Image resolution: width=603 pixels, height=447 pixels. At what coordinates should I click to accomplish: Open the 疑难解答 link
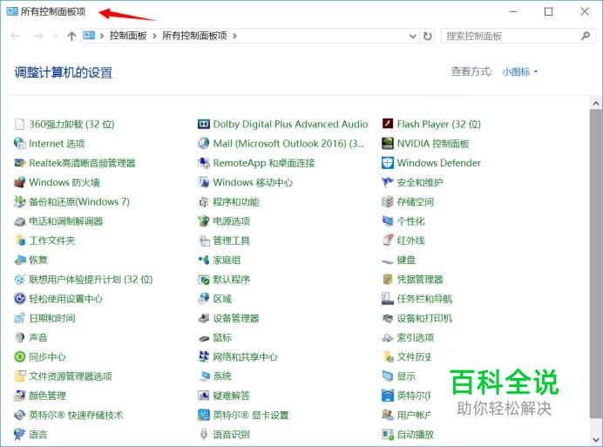coord(231,396)
